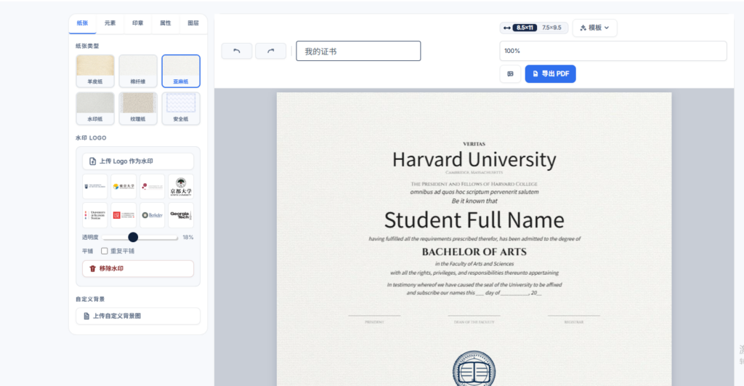The width and height of the screenshot is (744, 386).
Task: Select the BACHELOR OF ARTS text
Action: pos(474,252)
